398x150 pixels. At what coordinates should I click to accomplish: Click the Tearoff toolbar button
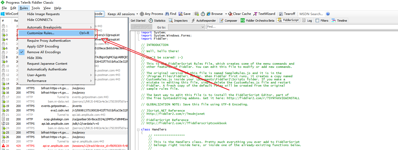click(x=287, y=14)
